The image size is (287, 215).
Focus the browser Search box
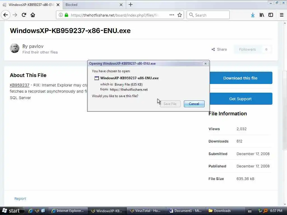coord(208,15)
